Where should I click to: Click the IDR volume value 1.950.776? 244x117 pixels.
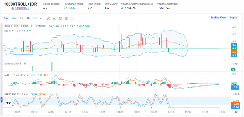(163, 8)
